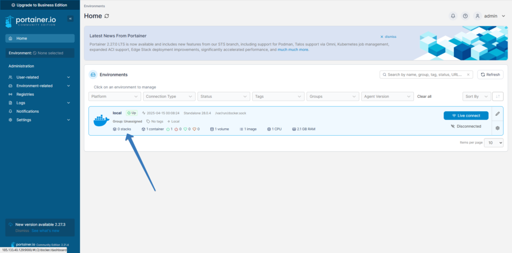Expand the Logs menu
The height and width of the screenshot is (253, 512).
pos(40,103)
